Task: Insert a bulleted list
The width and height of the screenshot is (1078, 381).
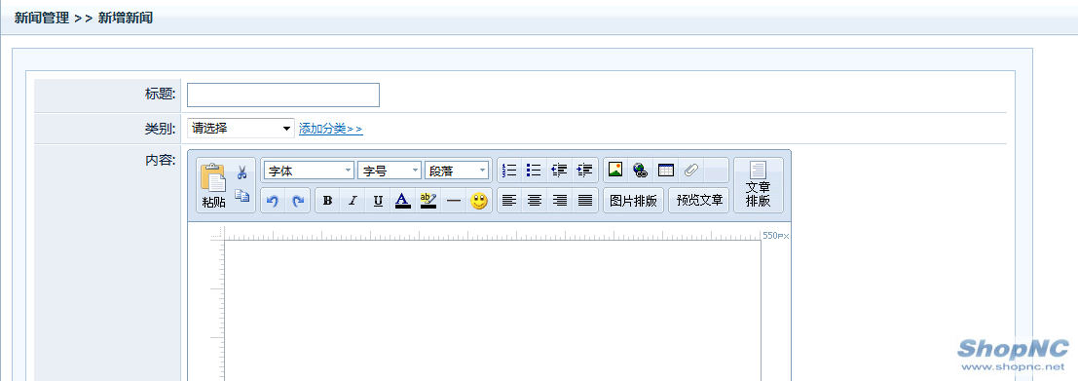Action: tap(535, 170)
